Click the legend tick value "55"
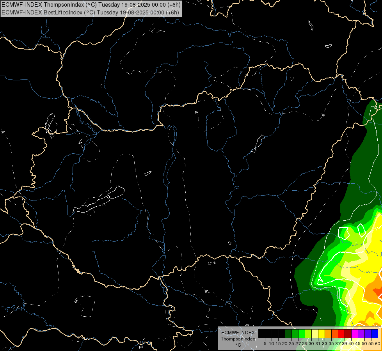This screenshot has width=382, height=351. (x=371, y=344)
